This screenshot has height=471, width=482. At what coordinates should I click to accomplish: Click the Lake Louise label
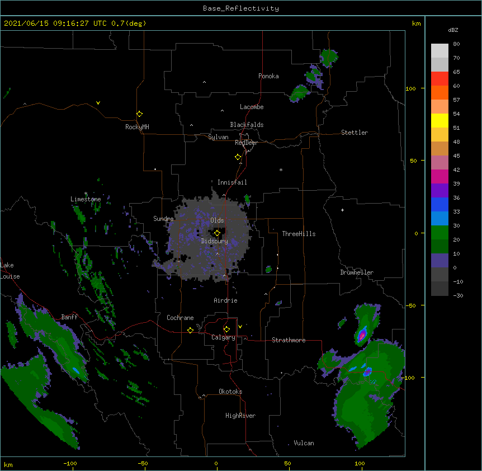[10, 271]
